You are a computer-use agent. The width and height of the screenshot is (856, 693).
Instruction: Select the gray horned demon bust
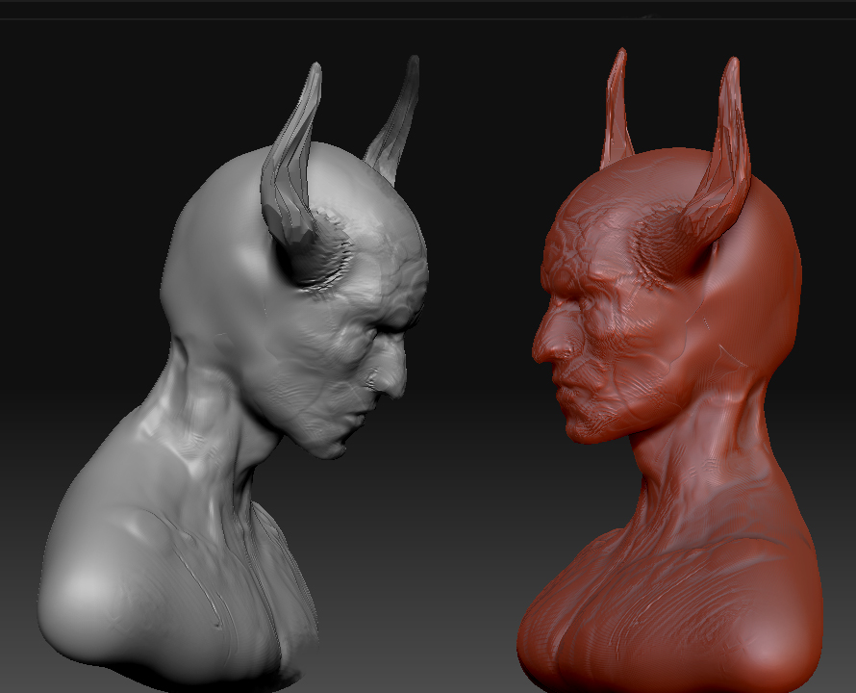(x=234, y=372)
